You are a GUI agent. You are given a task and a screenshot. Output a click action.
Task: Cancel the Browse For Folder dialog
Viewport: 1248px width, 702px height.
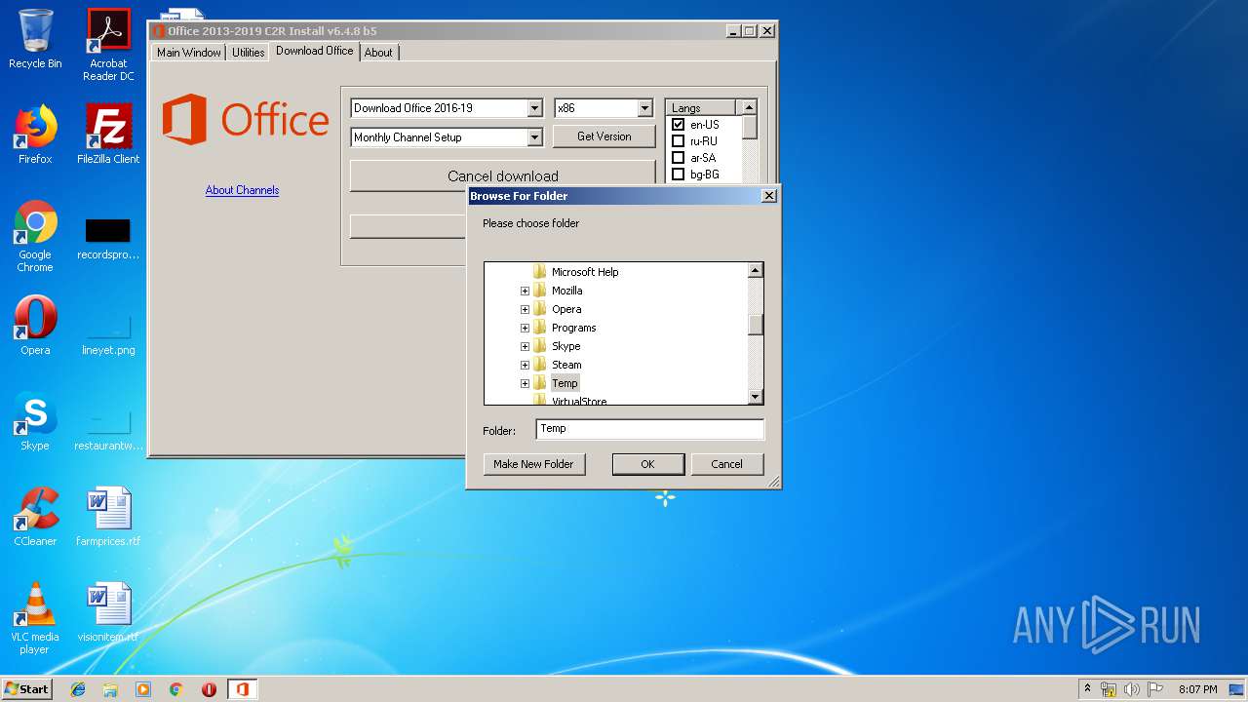click(x=726, y=464)
